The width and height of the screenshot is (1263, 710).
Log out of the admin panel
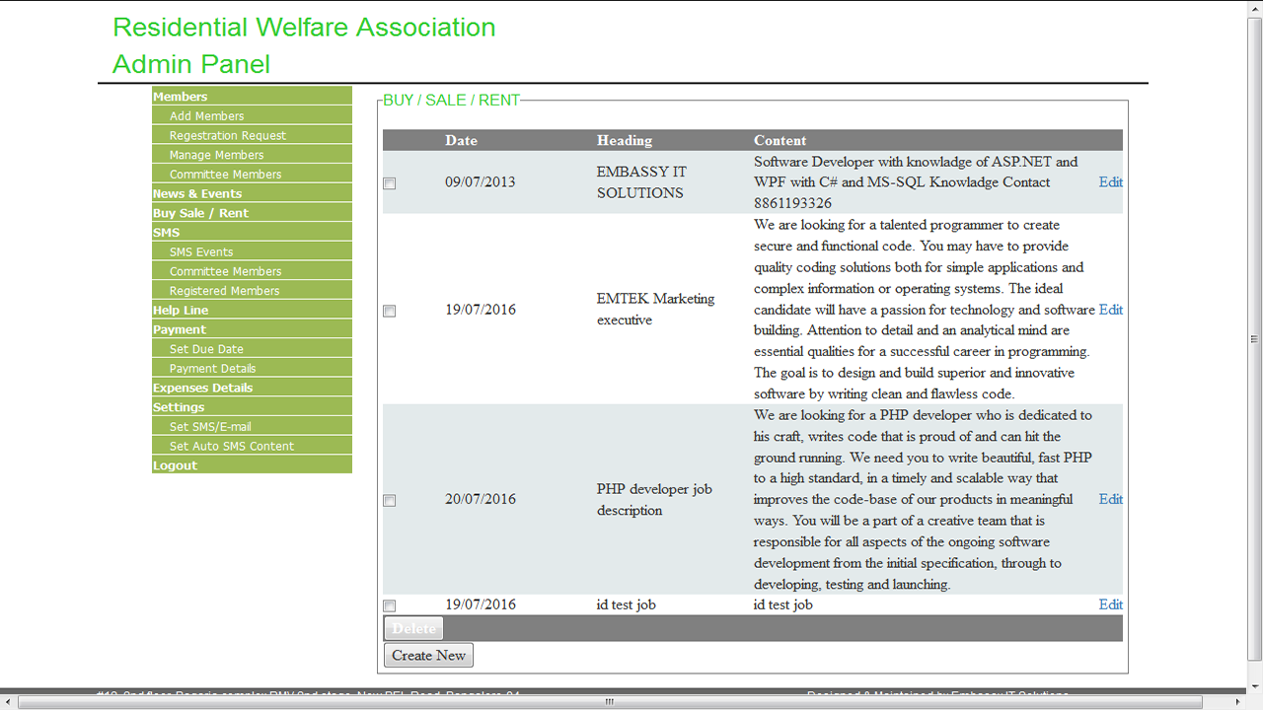click(x=252, y=465)
